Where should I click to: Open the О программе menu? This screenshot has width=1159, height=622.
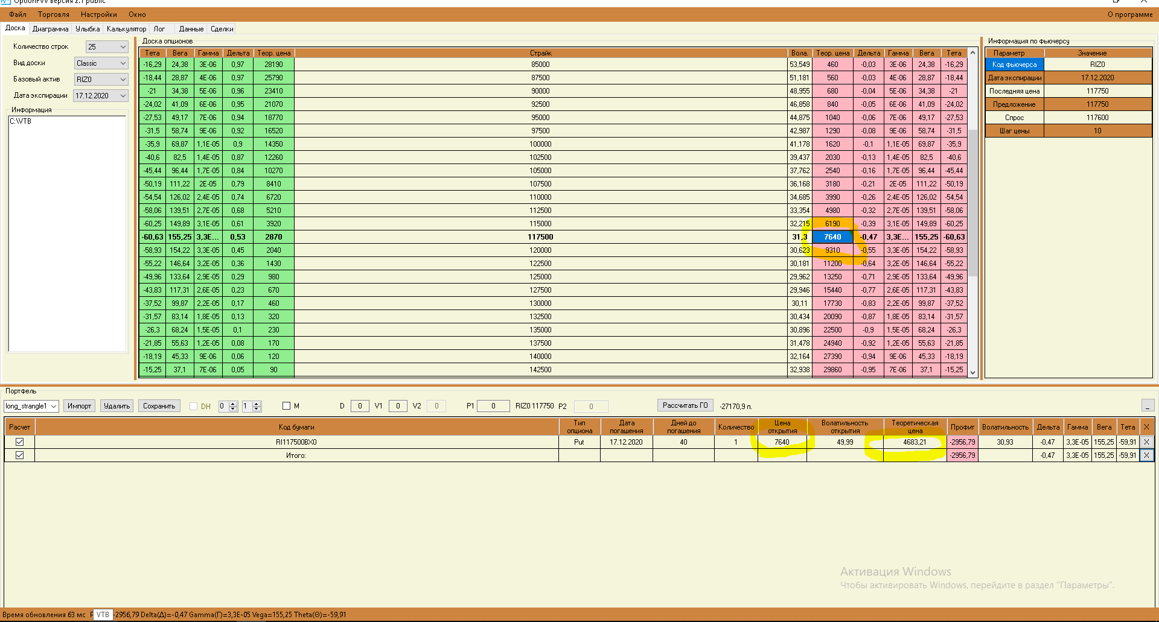(x=1130, y=14)
